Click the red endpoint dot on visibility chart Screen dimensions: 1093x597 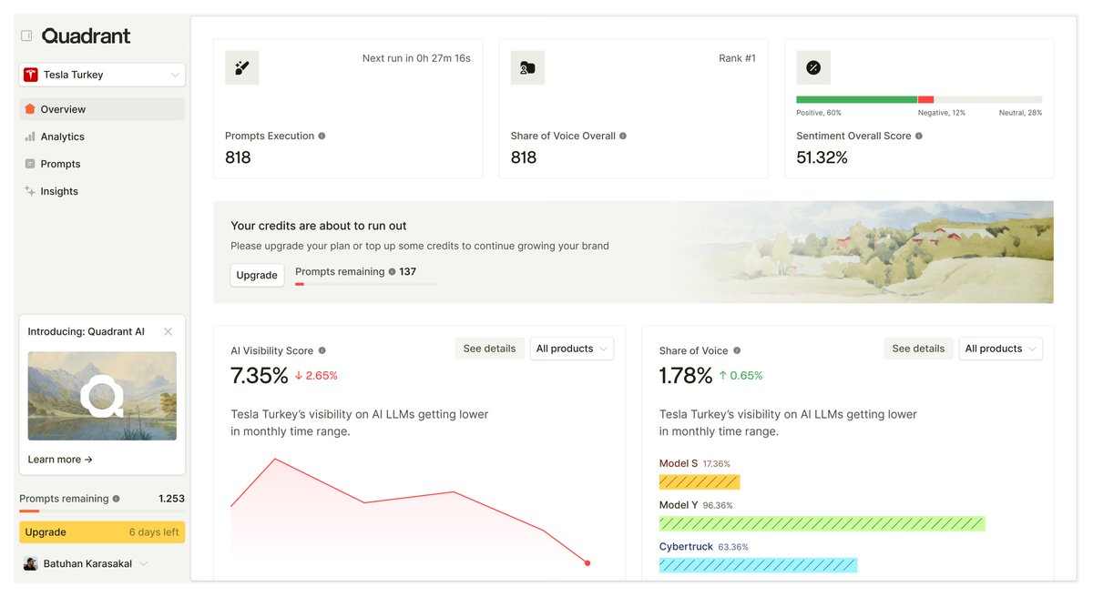pyautogui.click(x=587, y=563)
